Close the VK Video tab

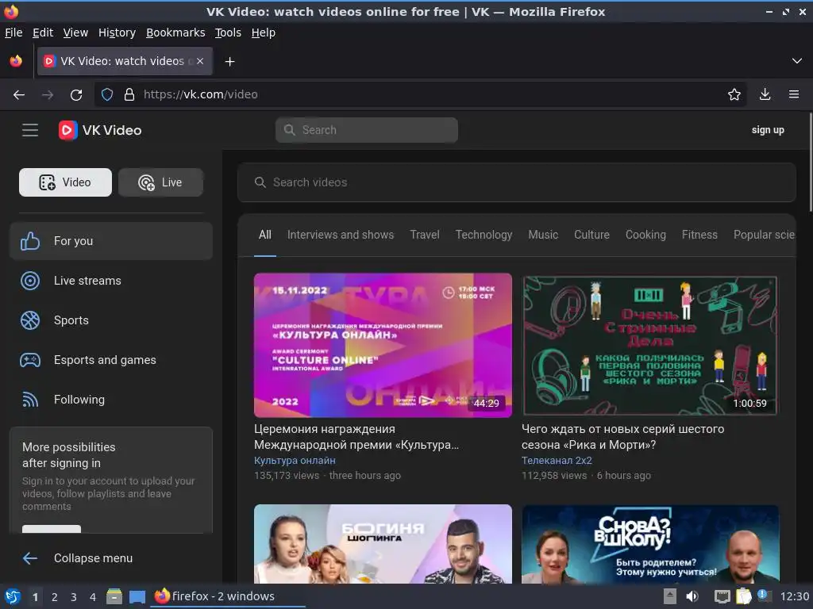tap(200, 61)
